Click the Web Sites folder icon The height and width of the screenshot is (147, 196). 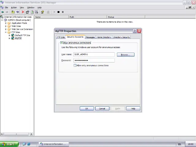pos(9,26)
